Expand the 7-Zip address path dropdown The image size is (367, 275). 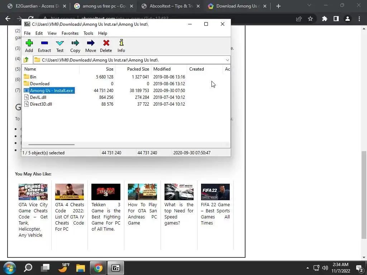227,60
